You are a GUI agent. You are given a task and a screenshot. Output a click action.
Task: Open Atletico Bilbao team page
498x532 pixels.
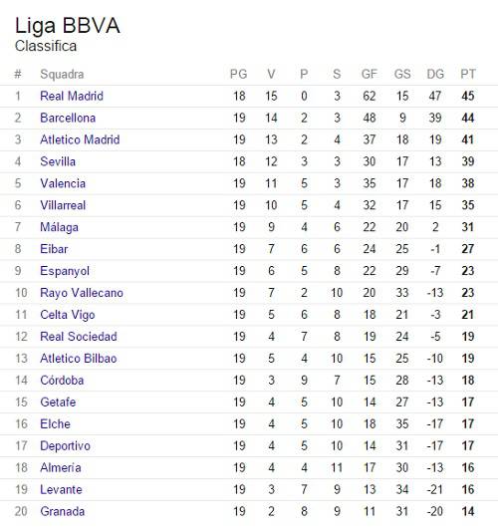pos(79,359)
